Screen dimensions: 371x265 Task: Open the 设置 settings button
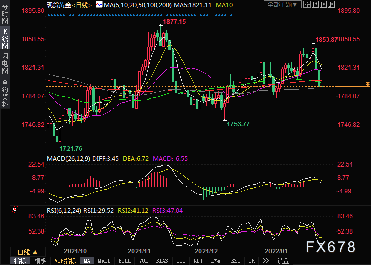(283, 261)
